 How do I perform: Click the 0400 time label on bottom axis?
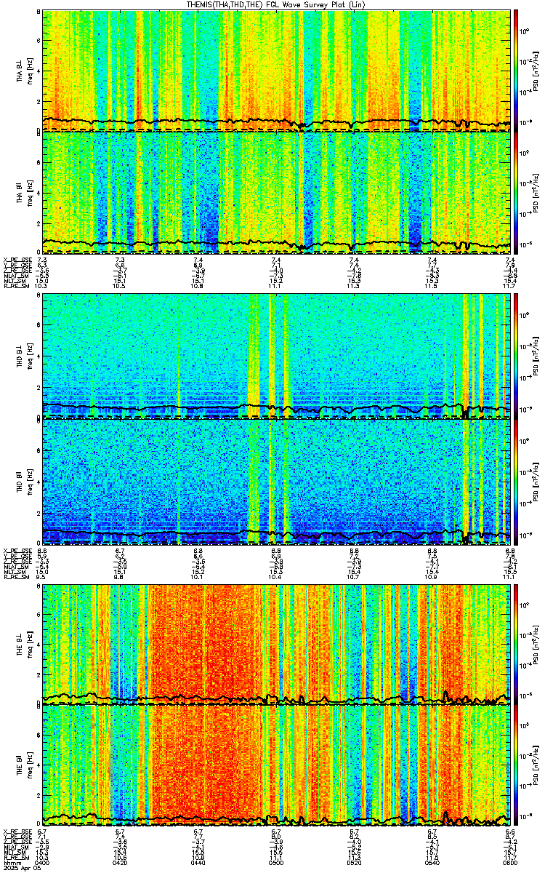(x=42, y=864)
